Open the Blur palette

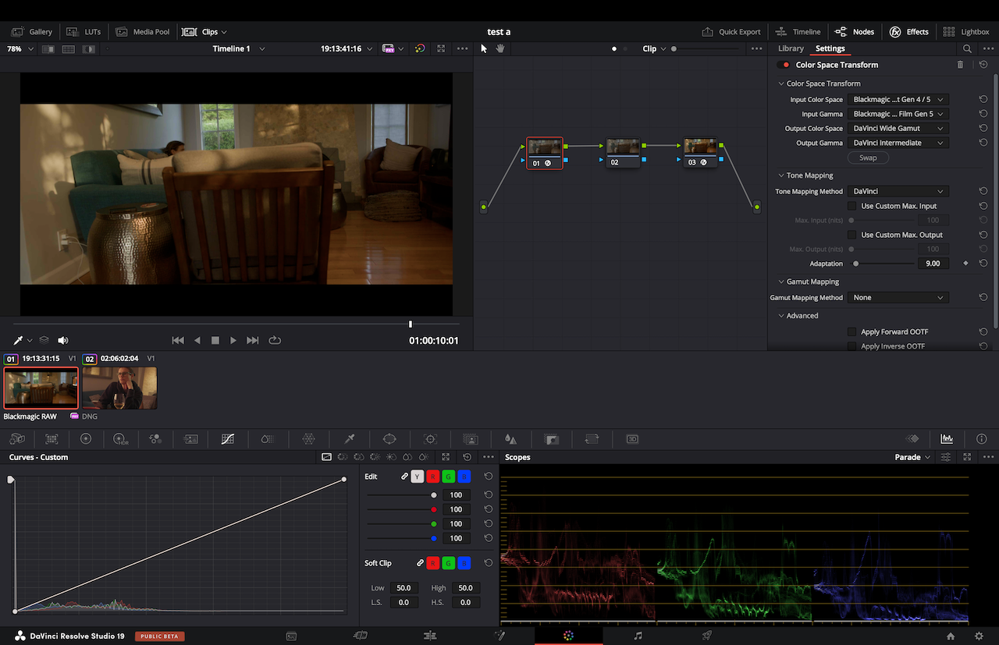pyautogui.click(x=510, y=439)
